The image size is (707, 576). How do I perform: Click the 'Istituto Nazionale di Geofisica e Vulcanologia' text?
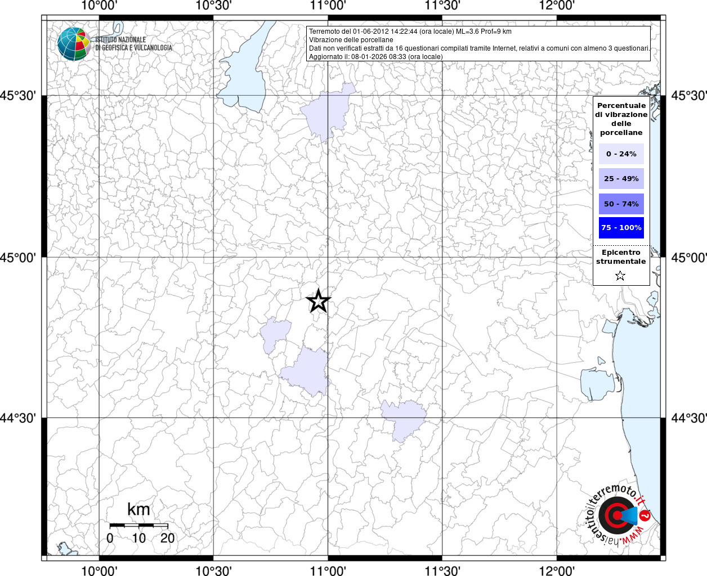133,44
